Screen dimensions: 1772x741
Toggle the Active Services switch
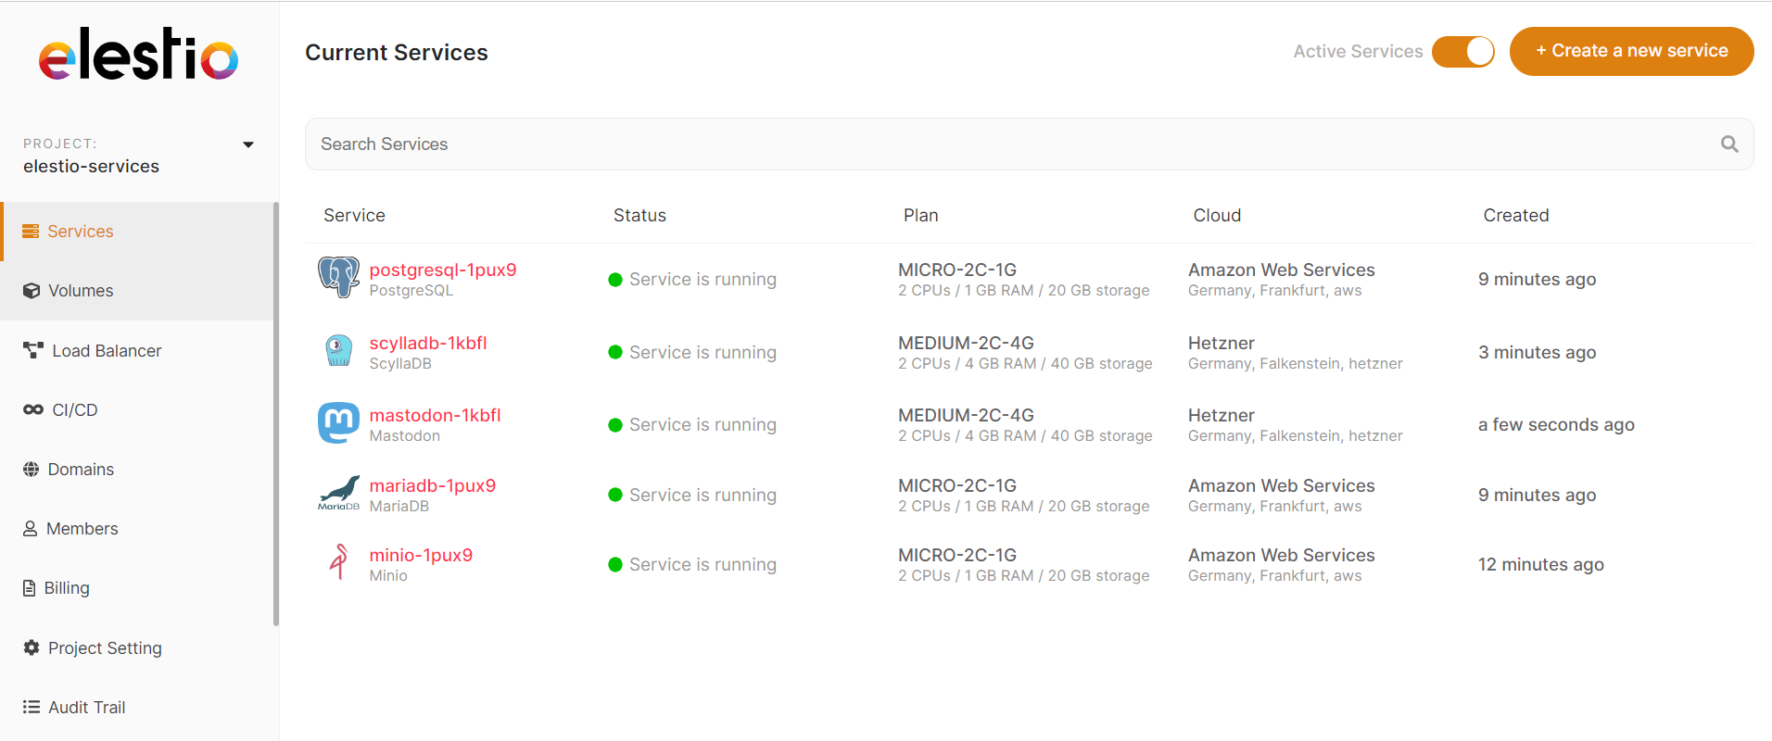pyautogui.click(x=1462, y=52)
